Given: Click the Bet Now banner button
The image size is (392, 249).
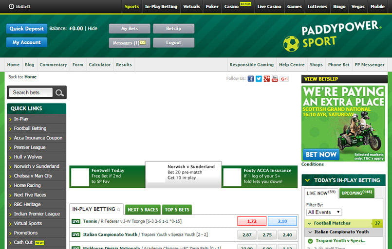Looking at the screenshot, I should [x=320, y=155].
